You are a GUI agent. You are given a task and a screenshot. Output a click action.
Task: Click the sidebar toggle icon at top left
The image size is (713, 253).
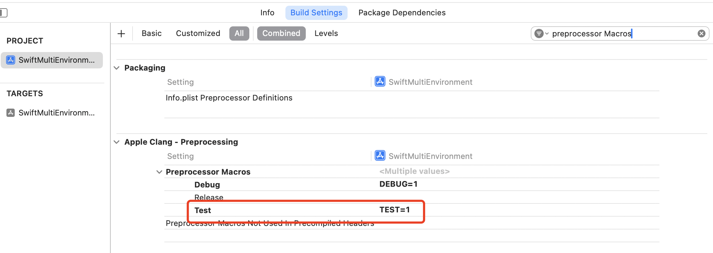click(x=3, y=13)
